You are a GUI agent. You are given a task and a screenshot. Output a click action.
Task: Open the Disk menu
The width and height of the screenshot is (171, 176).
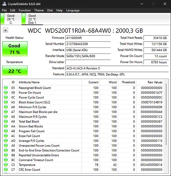point(50,10)
